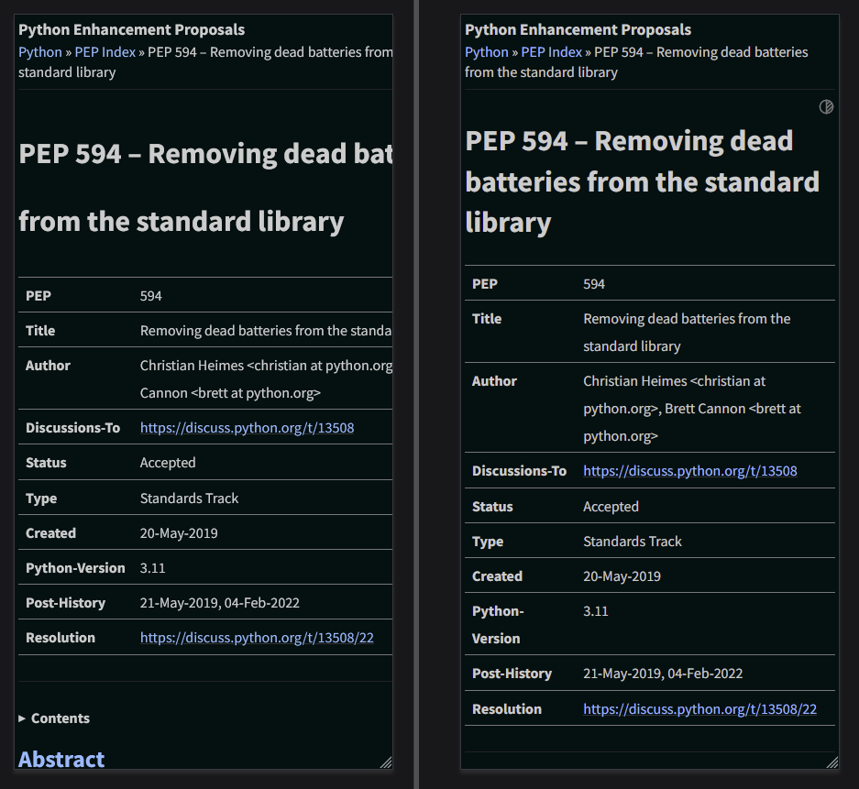The image size is (859, 789).
Task: Open PEP Index from the left breadcrumb
Action: (105, 52)
